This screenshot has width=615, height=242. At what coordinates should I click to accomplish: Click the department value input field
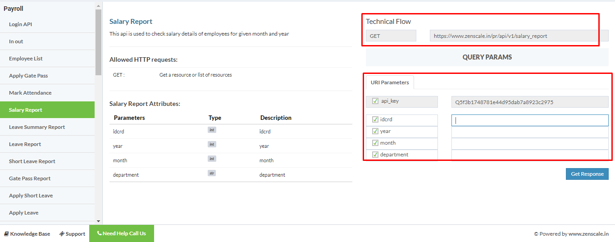(530, 155)
